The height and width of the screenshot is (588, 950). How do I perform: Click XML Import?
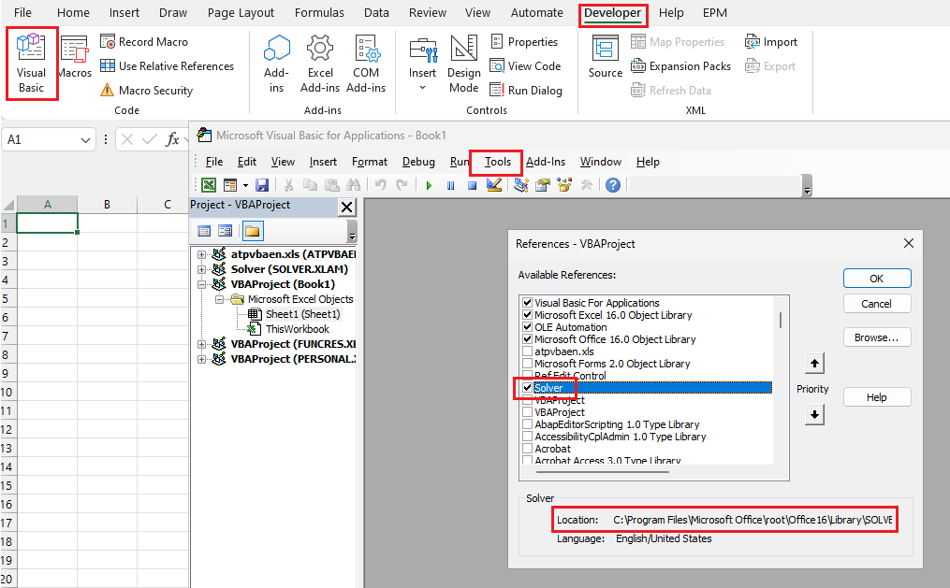coord(771,42)
